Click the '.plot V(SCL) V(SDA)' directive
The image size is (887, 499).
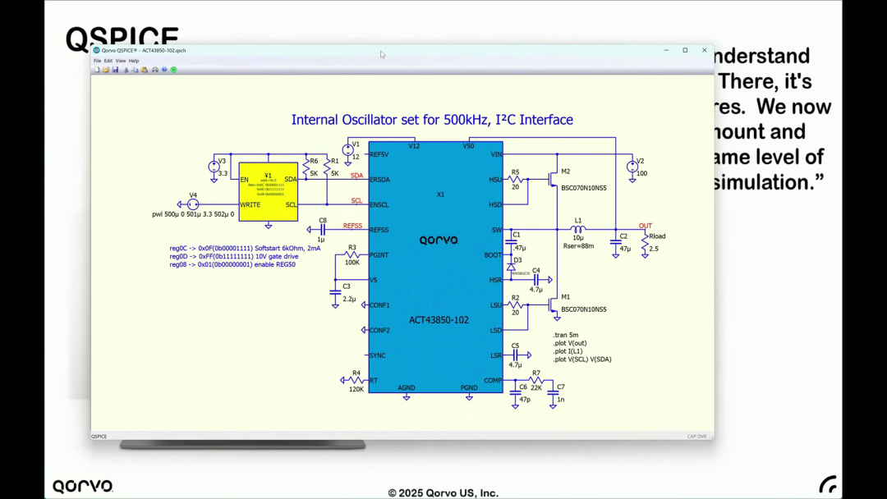tap(582, 359)
